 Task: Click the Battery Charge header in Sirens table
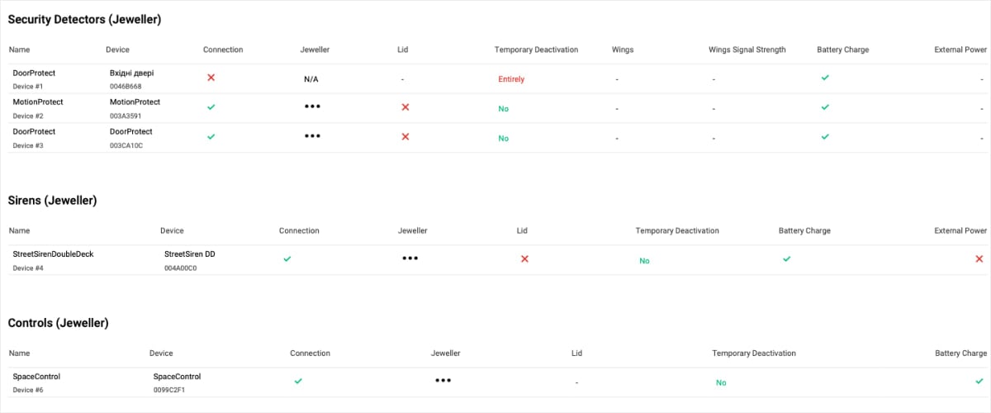click(x=804, y=230)
